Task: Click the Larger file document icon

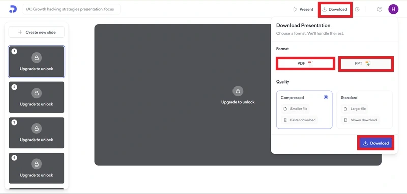Action: [345, 109]
